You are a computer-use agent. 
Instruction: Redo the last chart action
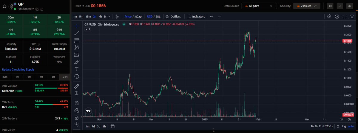219,17
